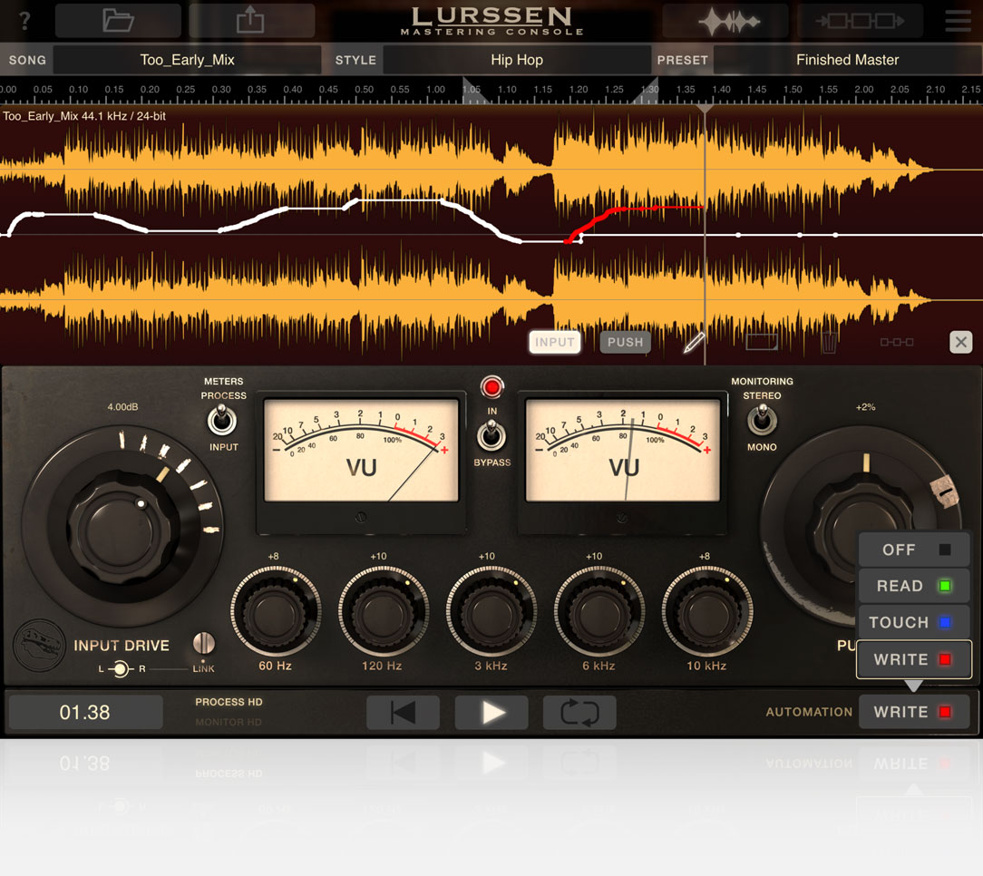Toggle the IN bypass switch
This screenshot has width=983, height=876.
pos(491,438)
